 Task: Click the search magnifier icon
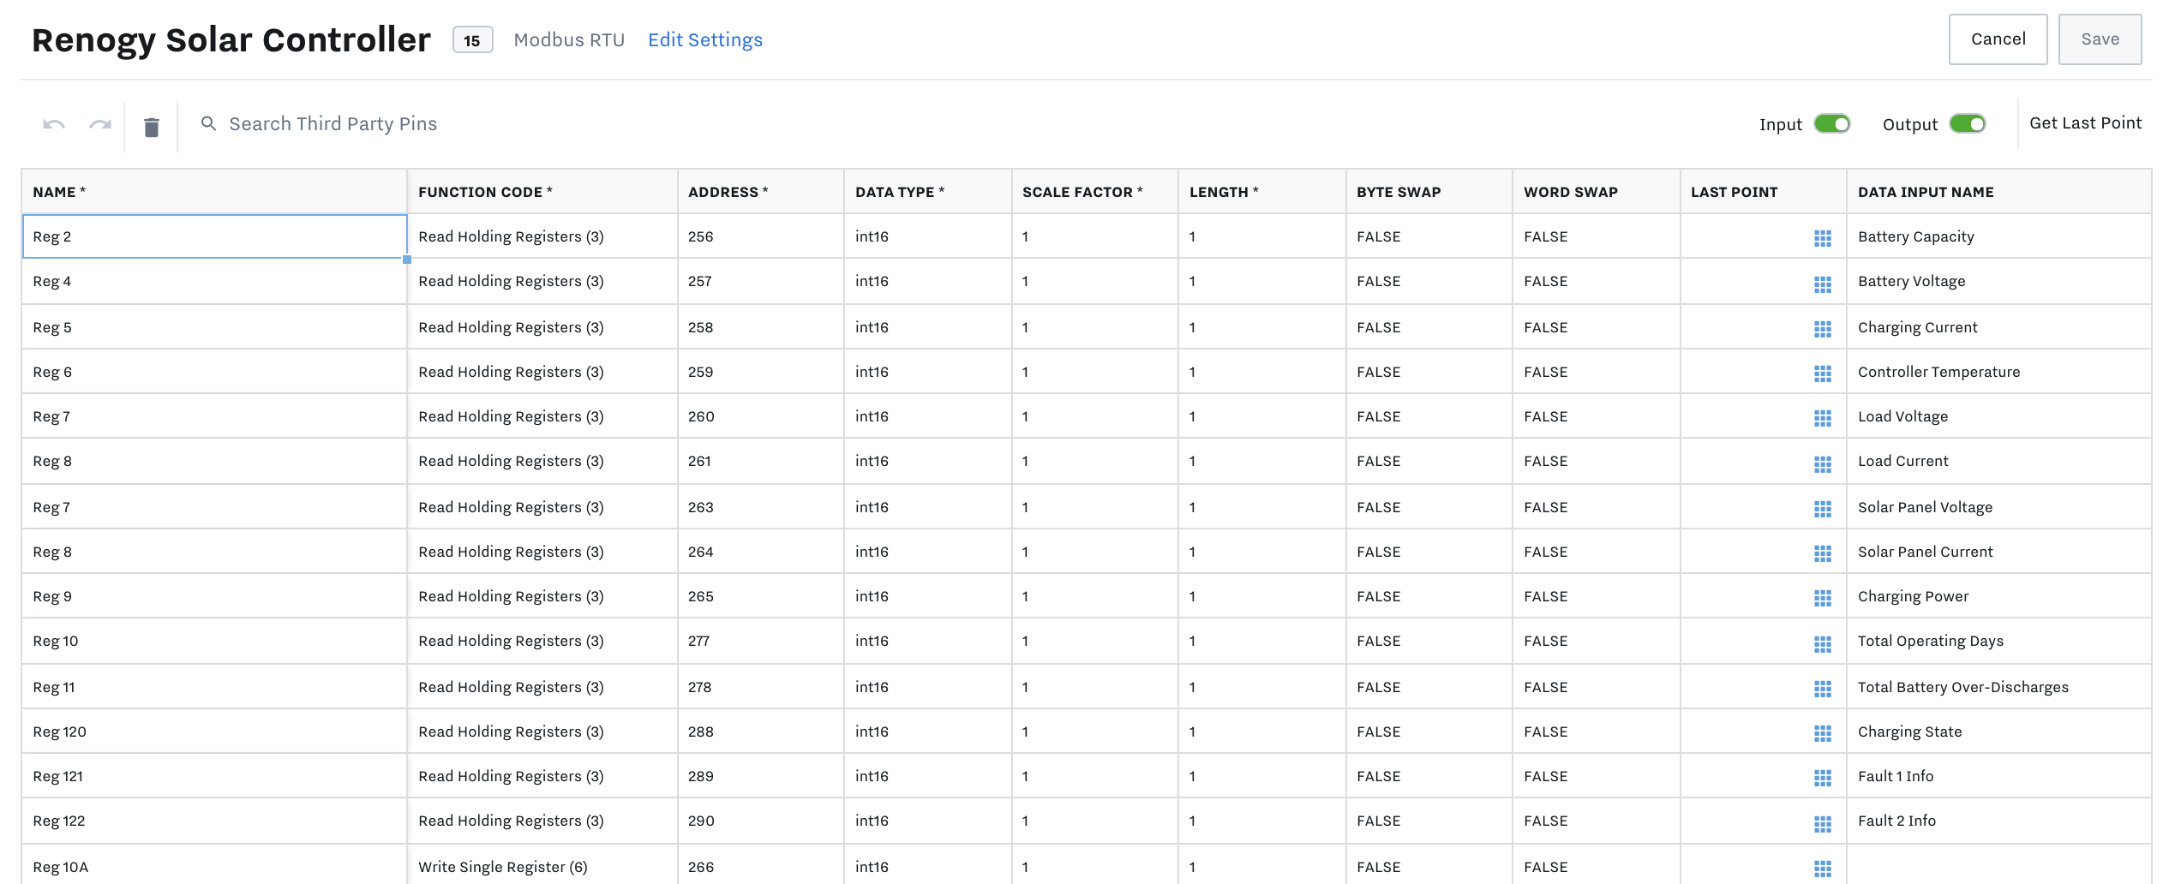208,124
